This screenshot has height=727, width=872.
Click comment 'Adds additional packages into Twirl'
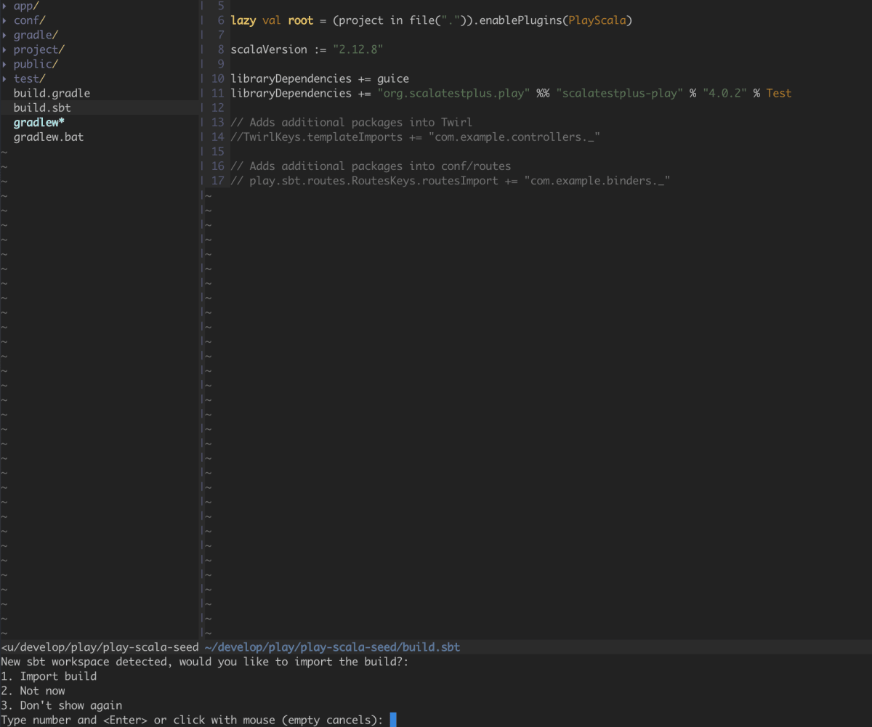(352, 122)
